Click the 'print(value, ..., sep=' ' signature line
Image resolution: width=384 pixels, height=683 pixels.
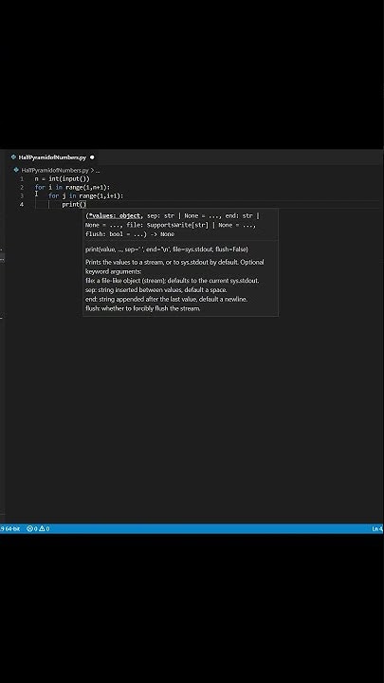click(x=167, y=249)
